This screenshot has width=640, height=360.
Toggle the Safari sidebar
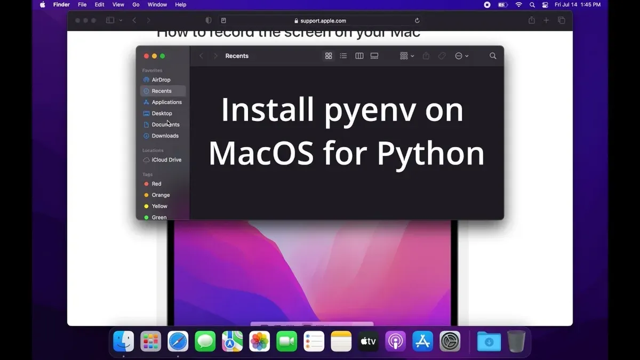[x=110, y=20]
